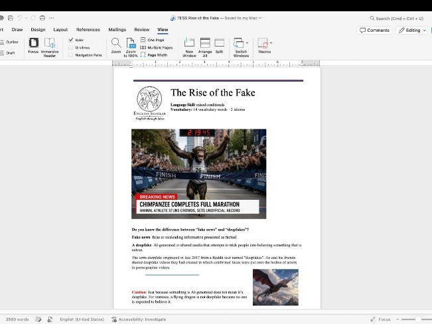Click the Save icon in title bar
432x324 pixels.
(x=11, y=18)
